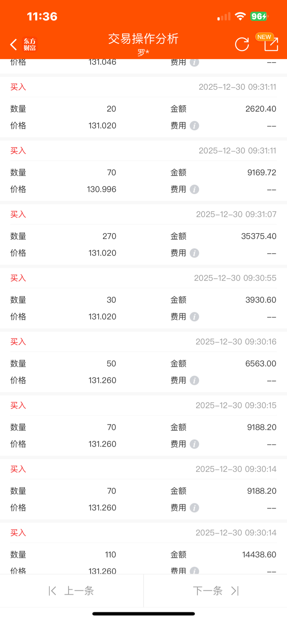This screenshot has width=287, height=621.
Task: Tap fee info icon for 09:30:15 trade
Action: pos(194,444)
